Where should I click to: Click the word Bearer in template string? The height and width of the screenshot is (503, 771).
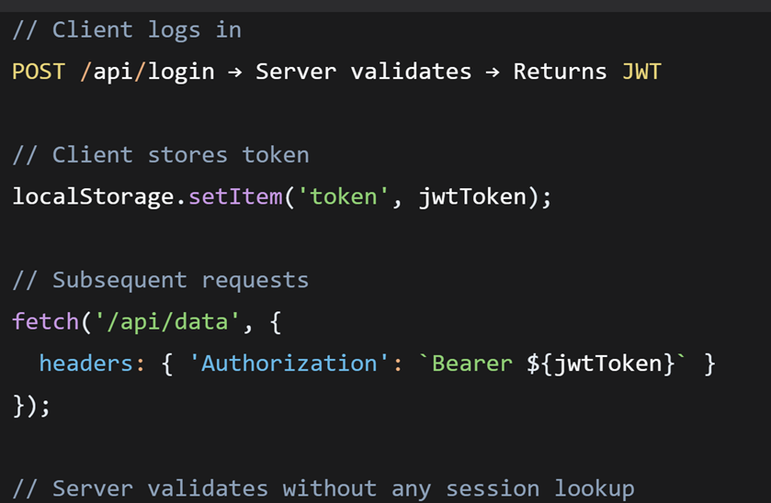[x=472, y=364]
